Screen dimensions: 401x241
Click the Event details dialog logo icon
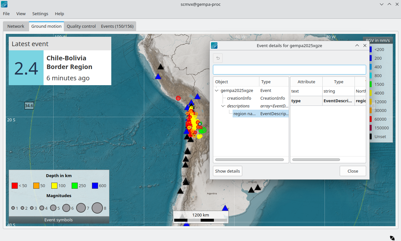[214, 46]
